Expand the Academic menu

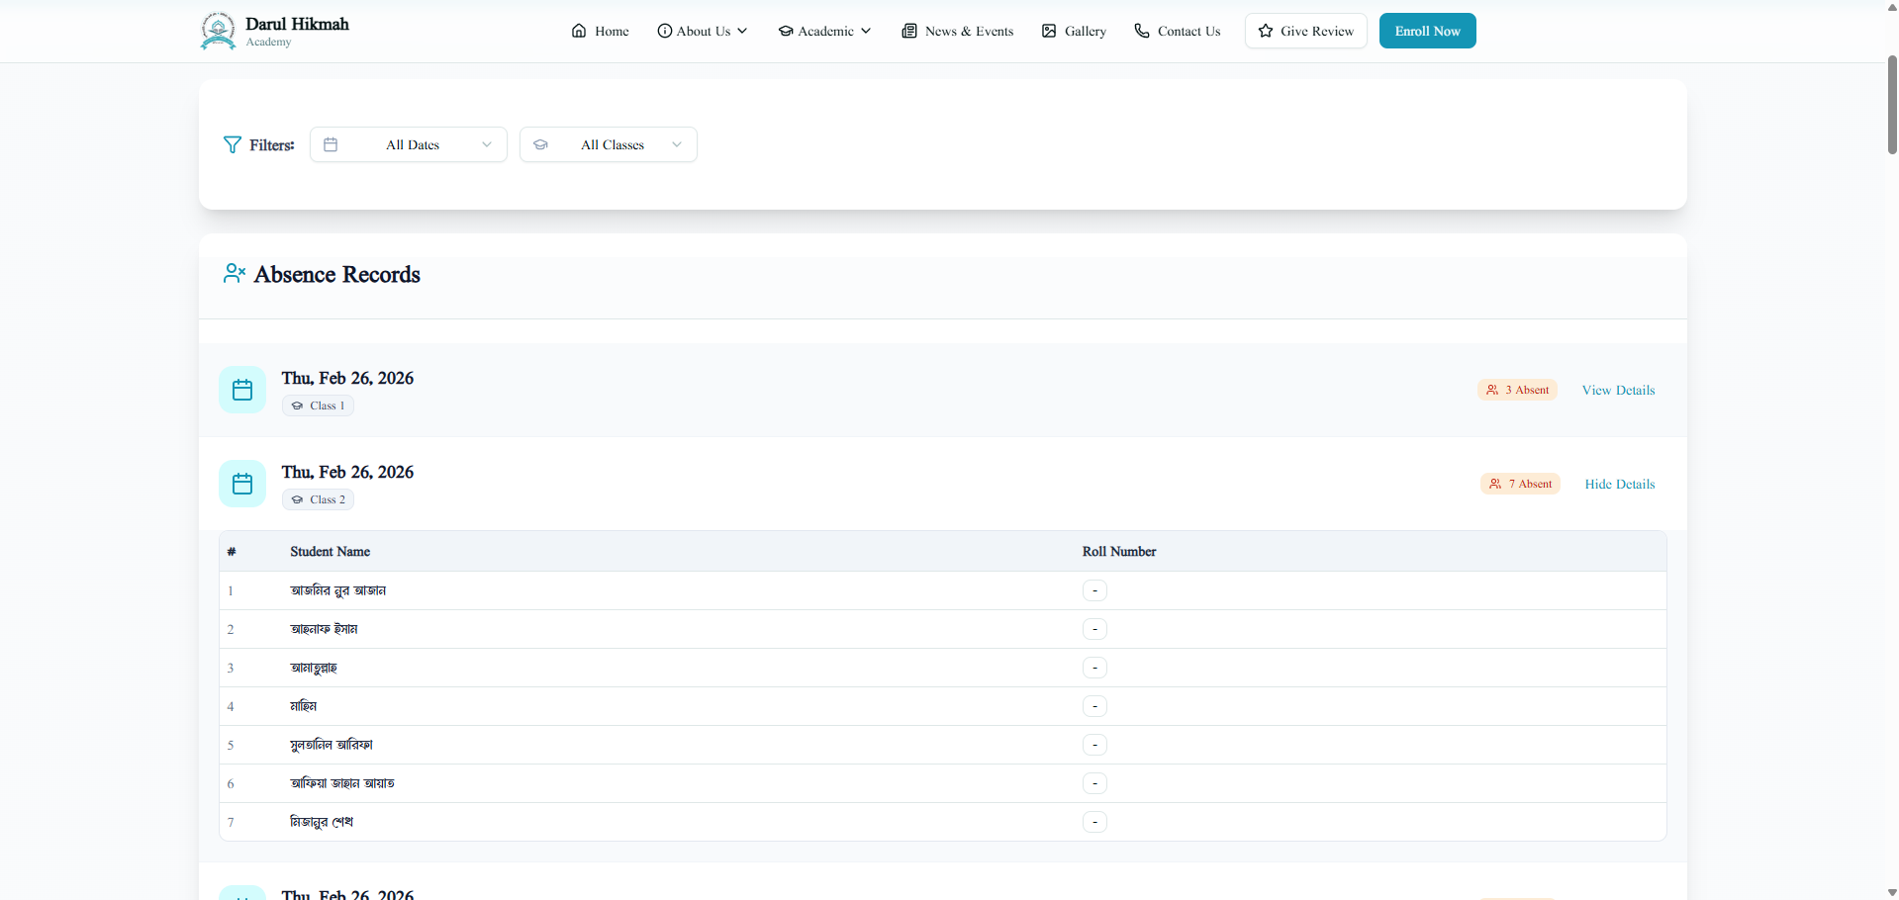click(x=824, y=31)
